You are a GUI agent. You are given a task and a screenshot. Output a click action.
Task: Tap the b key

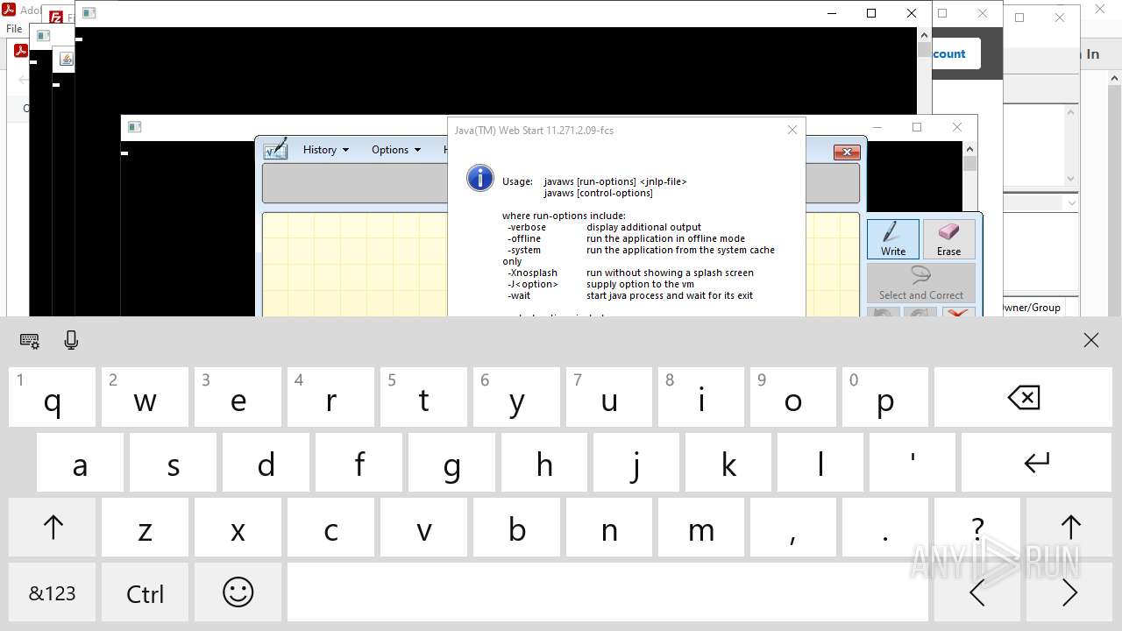(x=516, y=528)
